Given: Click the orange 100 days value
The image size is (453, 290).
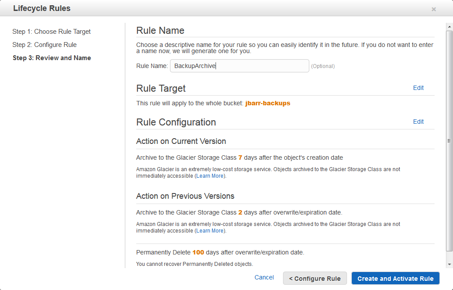Looking at the screenshot, I should [x=198, y=252].
